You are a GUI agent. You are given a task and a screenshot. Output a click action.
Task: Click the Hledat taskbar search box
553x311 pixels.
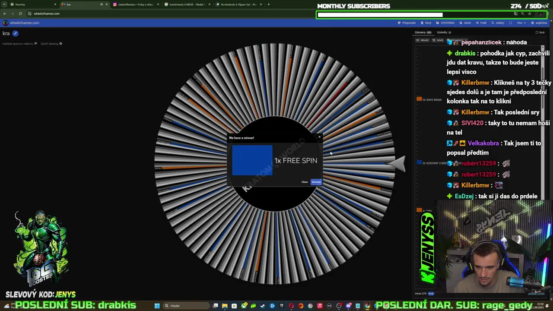coord(186,306)
